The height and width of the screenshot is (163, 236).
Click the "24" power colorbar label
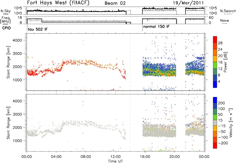tap(220, 49)
